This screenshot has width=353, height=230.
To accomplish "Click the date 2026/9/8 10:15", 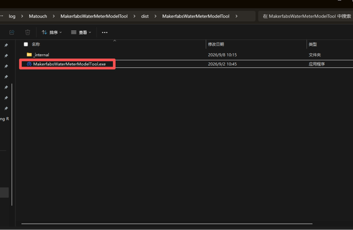I will pyautogui.click(x=222, y=55).
